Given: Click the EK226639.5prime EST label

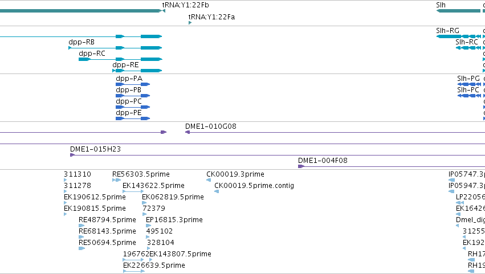Looking at the screenshot, I should coord(154,265).
